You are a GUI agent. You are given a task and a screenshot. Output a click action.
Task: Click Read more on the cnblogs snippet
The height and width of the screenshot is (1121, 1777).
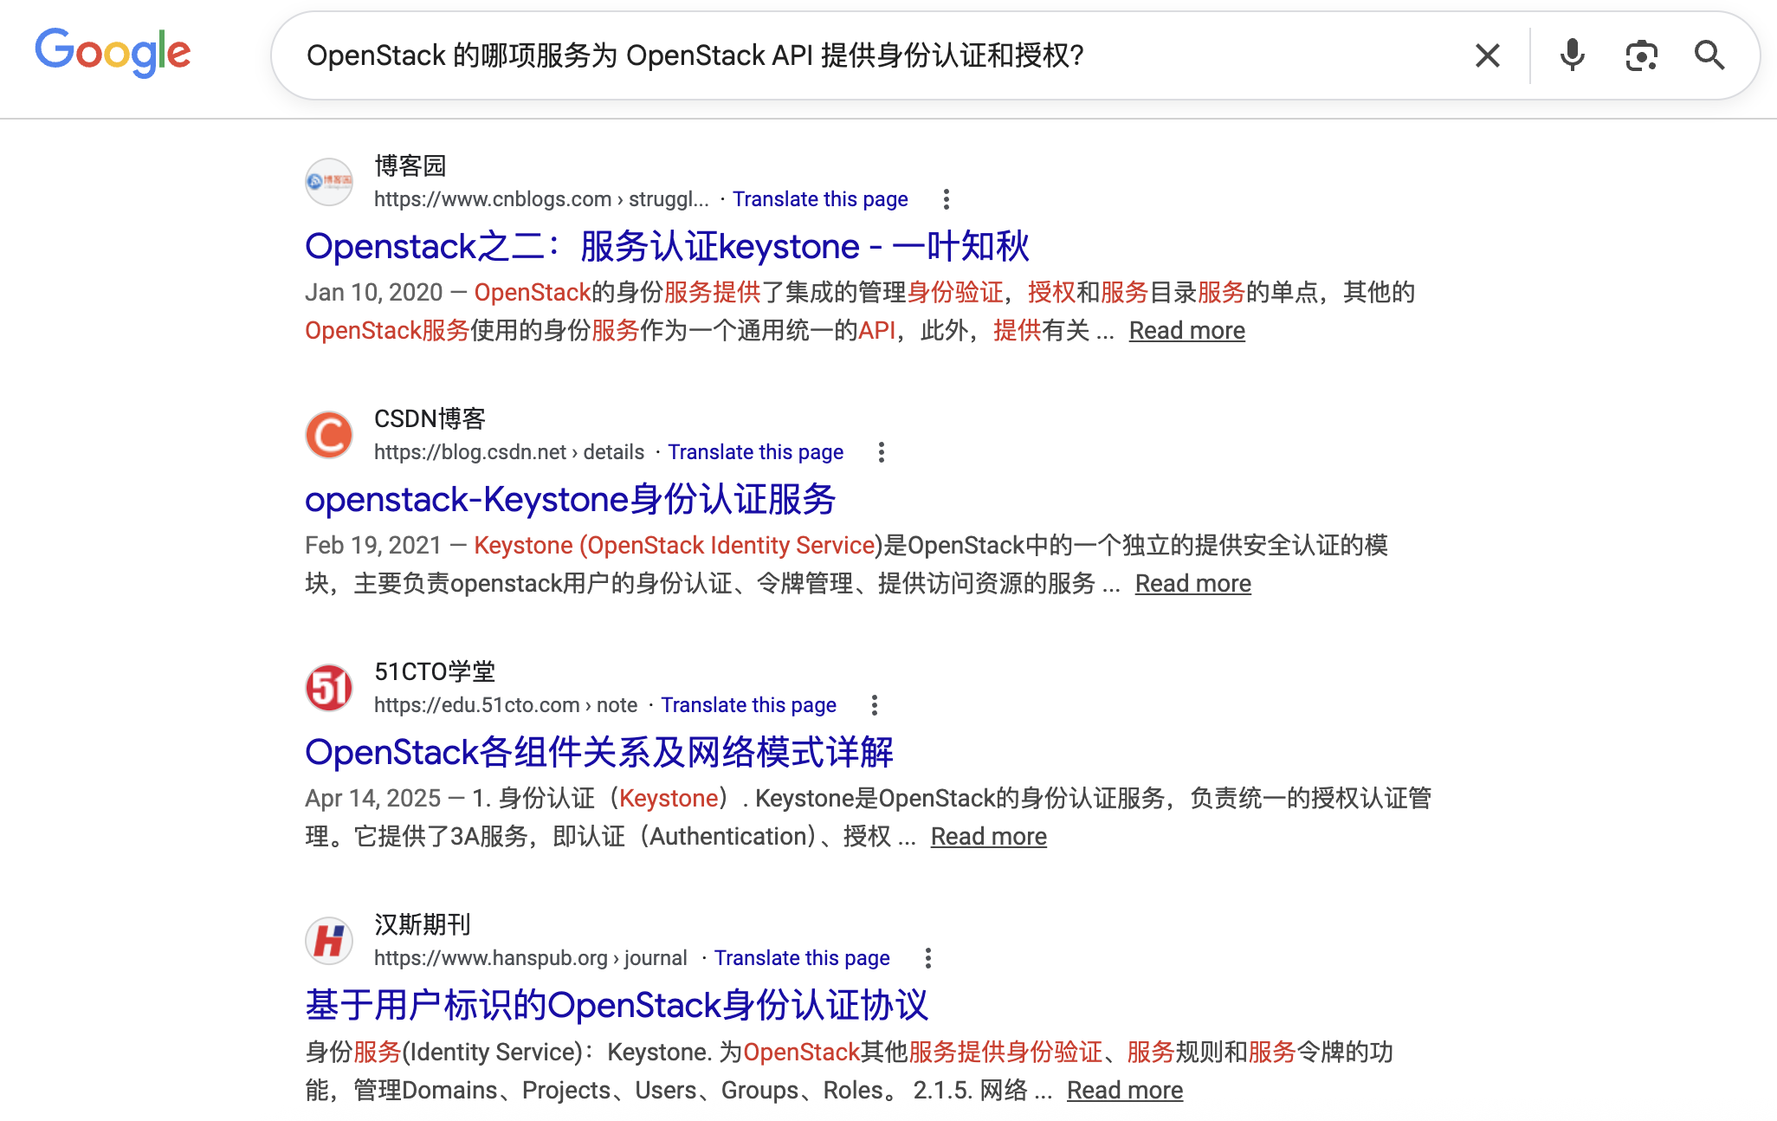[x=1187, y=330]
